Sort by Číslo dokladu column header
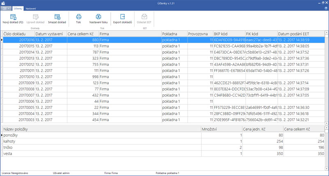Viewport: 329px width, 176px height. pos(18,34)
